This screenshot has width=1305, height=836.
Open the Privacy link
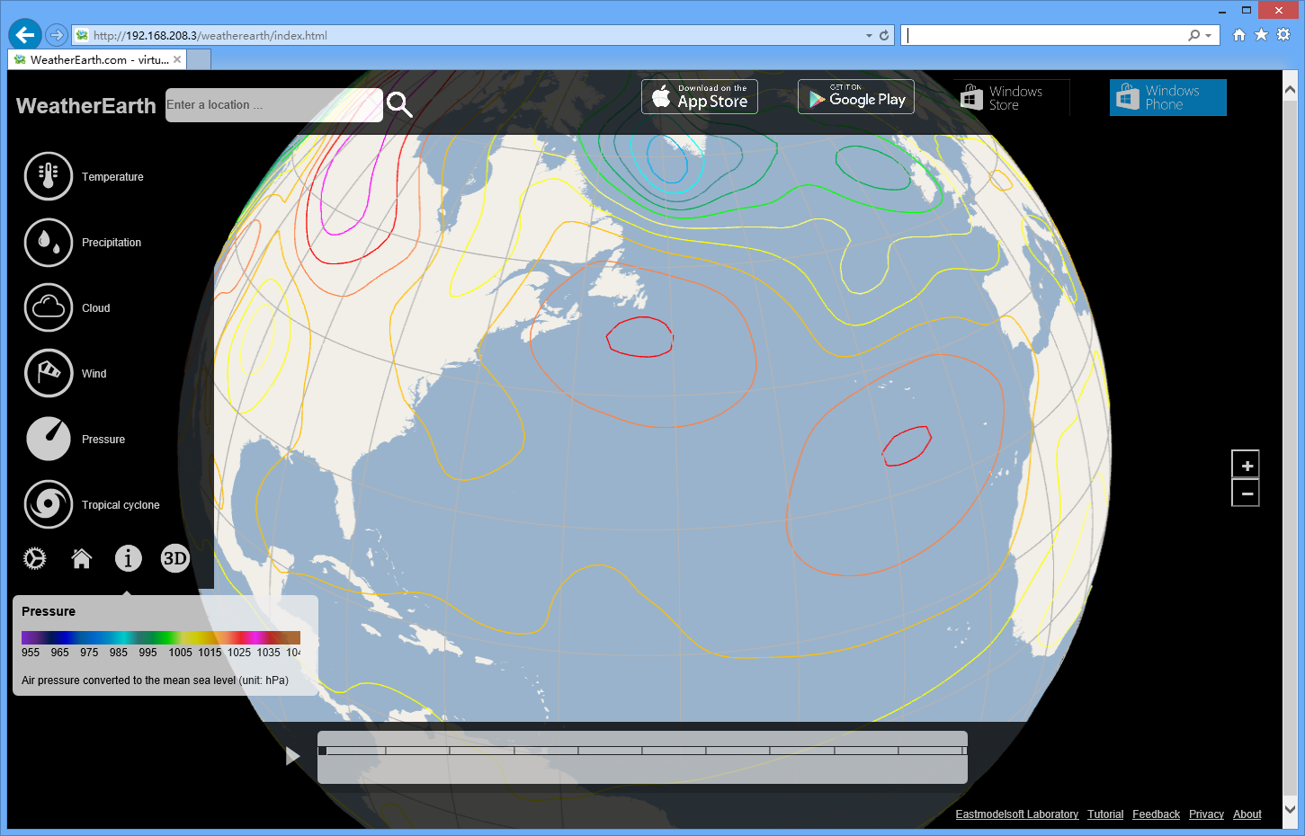click(x=1206, y=814)
